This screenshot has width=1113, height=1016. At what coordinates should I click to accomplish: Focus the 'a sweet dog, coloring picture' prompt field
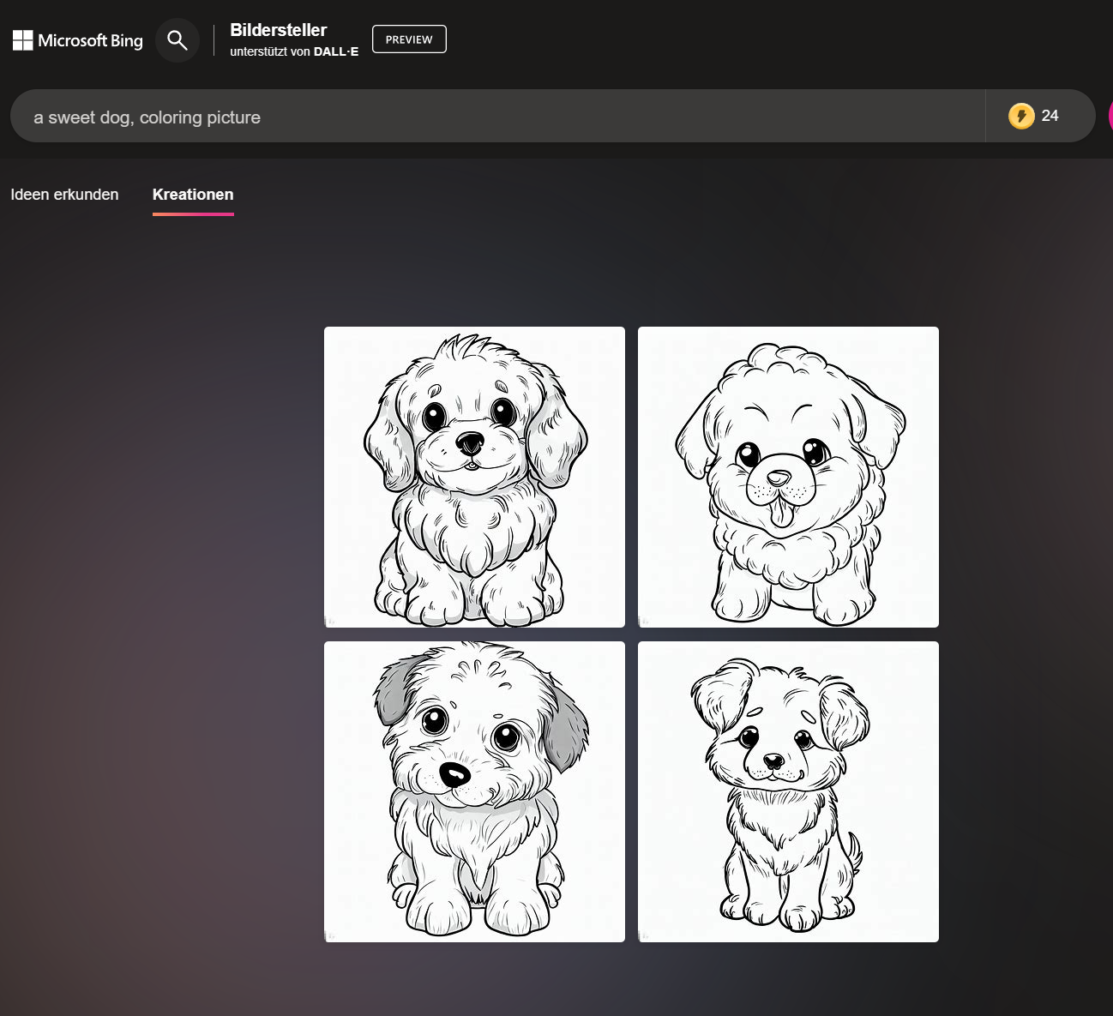pos(497,117)
